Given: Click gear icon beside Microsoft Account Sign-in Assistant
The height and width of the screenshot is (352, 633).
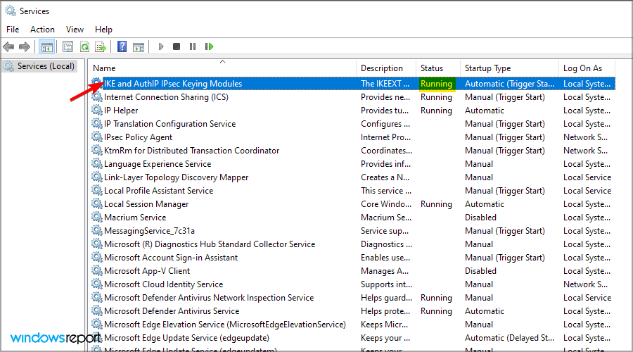Looking at the screenshot, I should (97, 256).
